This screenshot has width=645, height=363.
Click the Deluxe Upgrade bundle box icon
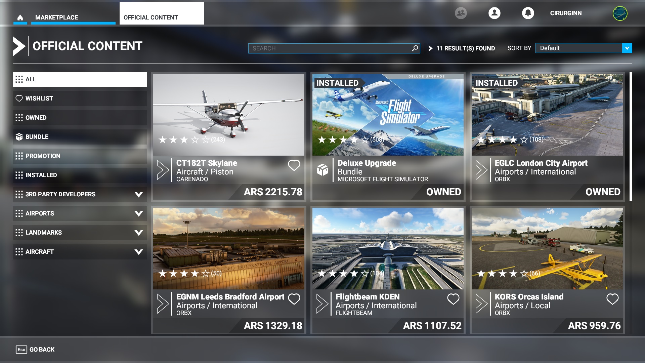(322, 170)
